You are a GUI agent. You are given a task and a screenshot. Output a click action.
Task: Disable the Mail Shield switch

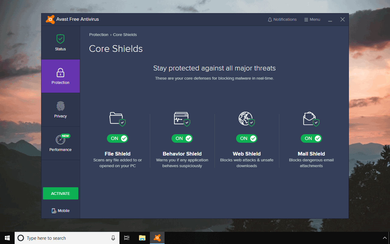click(311, 138)
